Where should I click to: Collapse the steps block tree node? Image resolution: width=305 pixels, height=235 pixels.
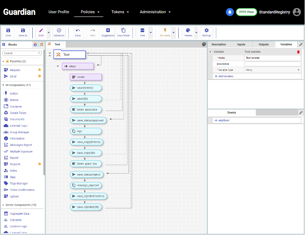tap(58, 66)
